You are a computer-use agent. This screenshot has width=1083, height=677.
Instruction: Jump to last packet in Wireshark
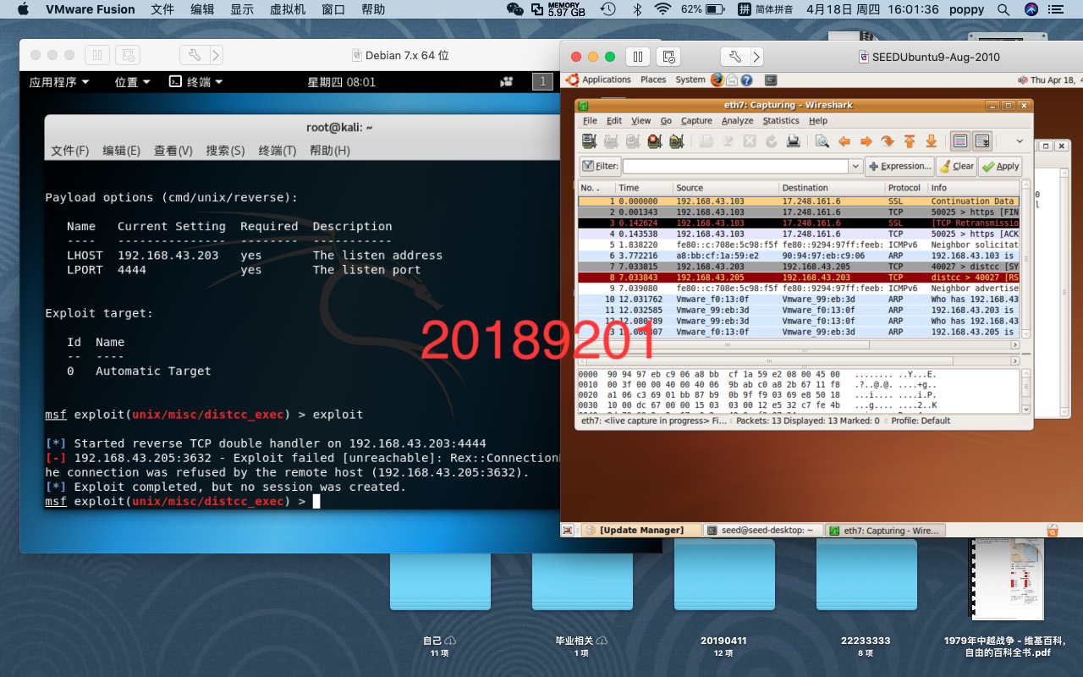(932, 141)
